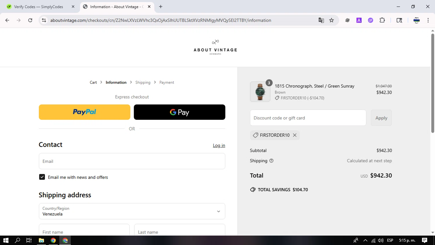Click the TOTAL SAVINGS tag icon
This screenshot has width=435, height=245.
[x=253, y=190]
